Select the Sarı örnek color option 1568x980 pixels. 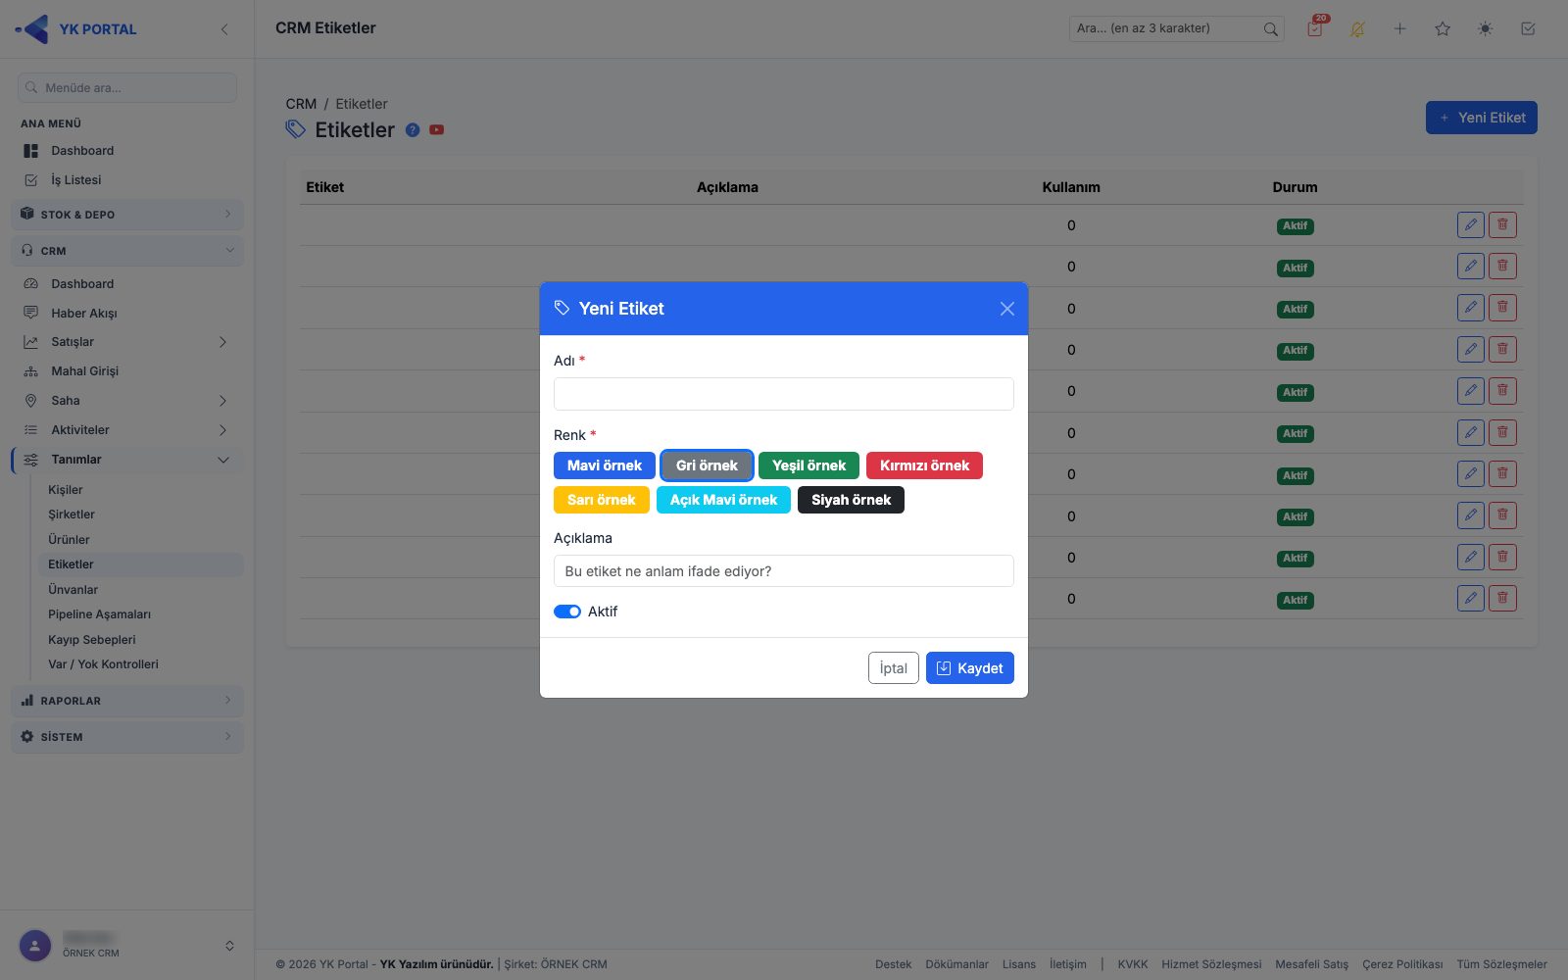tap(602, 500)
